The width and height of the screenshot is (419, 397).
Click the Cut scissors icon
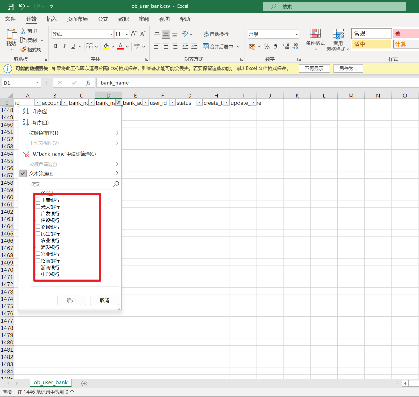click(x=23, y=31)
